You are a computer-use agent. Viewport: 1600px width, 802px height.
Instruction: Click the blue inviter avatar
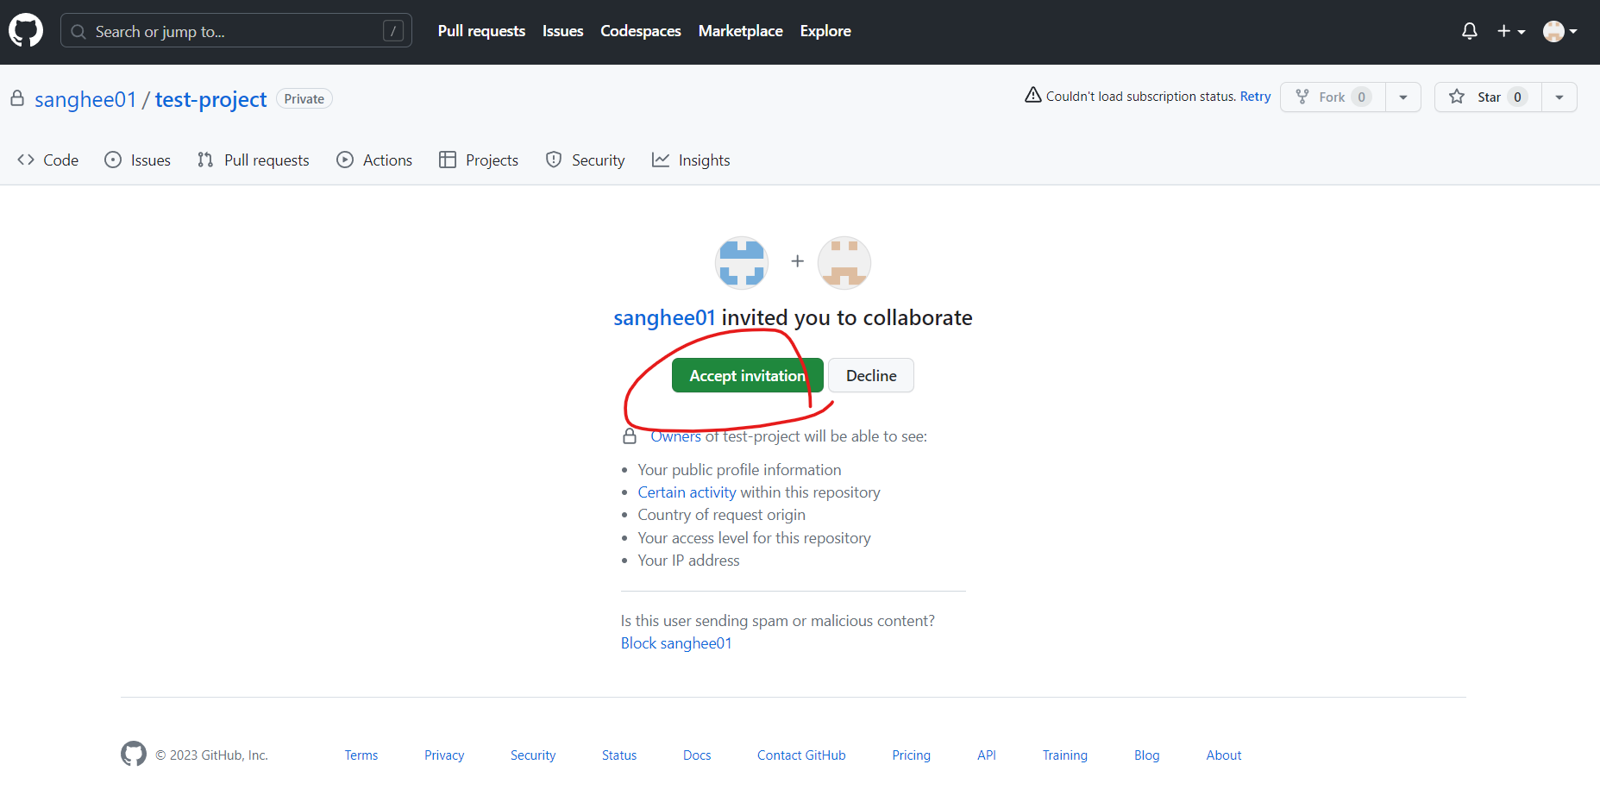(742, 262)
